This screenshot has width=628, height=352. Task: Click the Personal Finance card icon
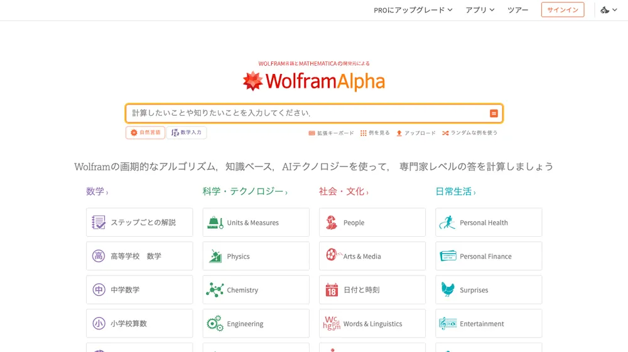[448, 256]
